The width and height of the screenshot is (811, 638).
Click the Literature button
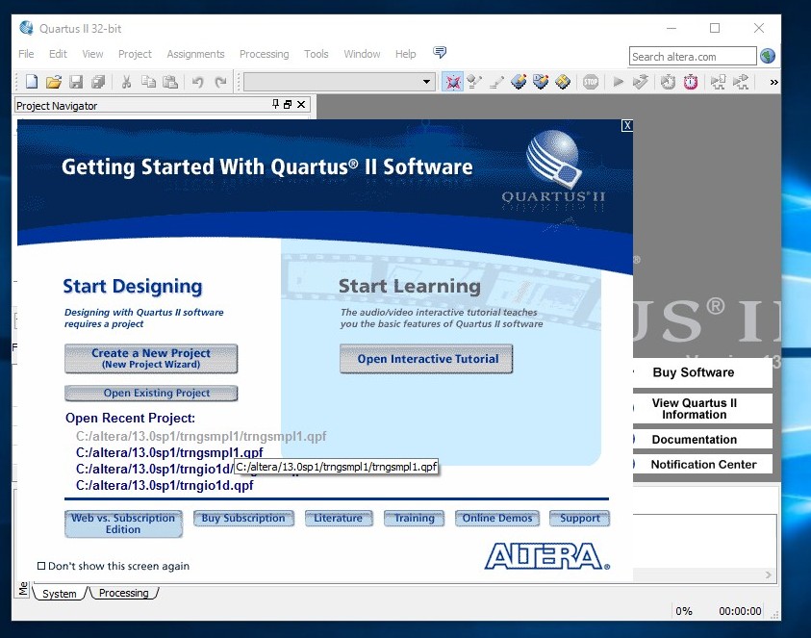(x=339, y=518)
